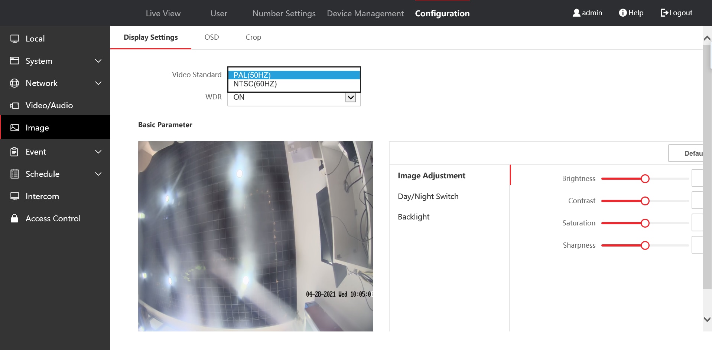
Task: Click the Local monitor icon in sidebar
Action: tap(14, 39)
